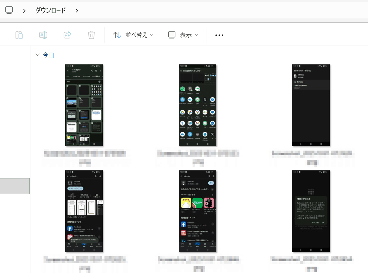
Task: Open the three-dot more options menu
Action: 219,35
